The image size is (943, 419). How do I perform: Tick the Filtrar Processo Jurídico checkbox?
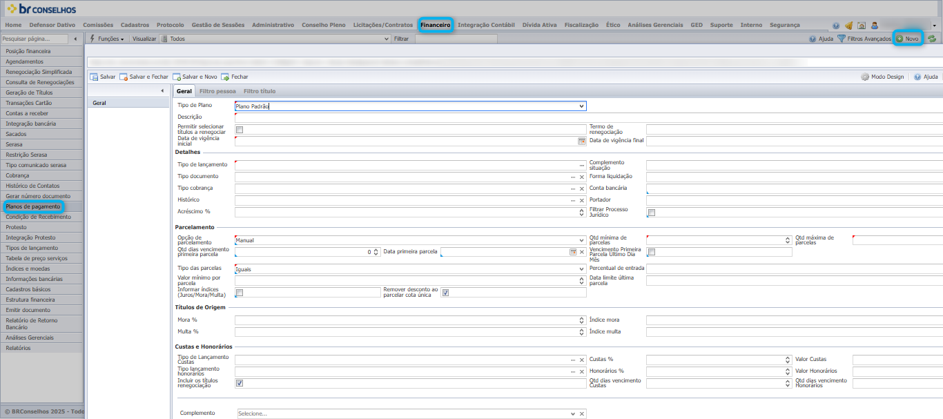tap(651, 213)
